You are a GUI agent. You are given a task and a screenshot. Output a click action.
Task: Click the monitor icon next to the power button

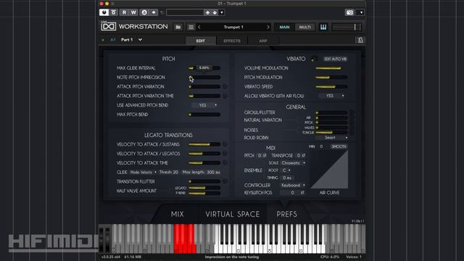(114, 12)
